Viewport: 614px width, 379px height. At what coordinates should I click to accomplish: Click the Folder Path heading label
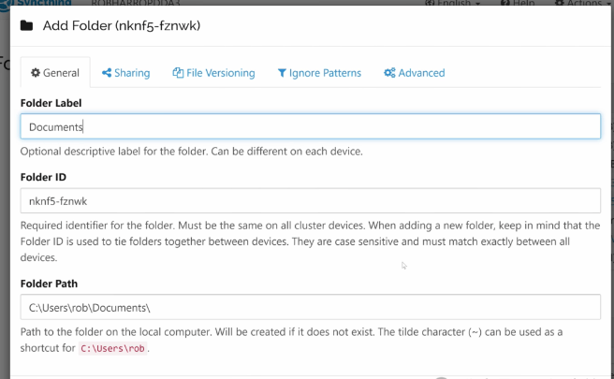(x=49, y=284)
